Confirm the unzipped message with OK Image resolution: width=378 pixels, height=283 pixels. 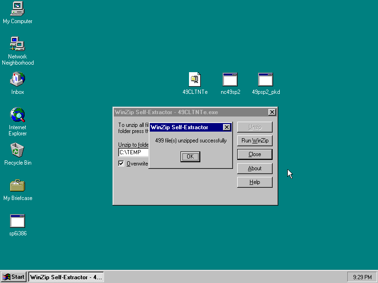190,157
